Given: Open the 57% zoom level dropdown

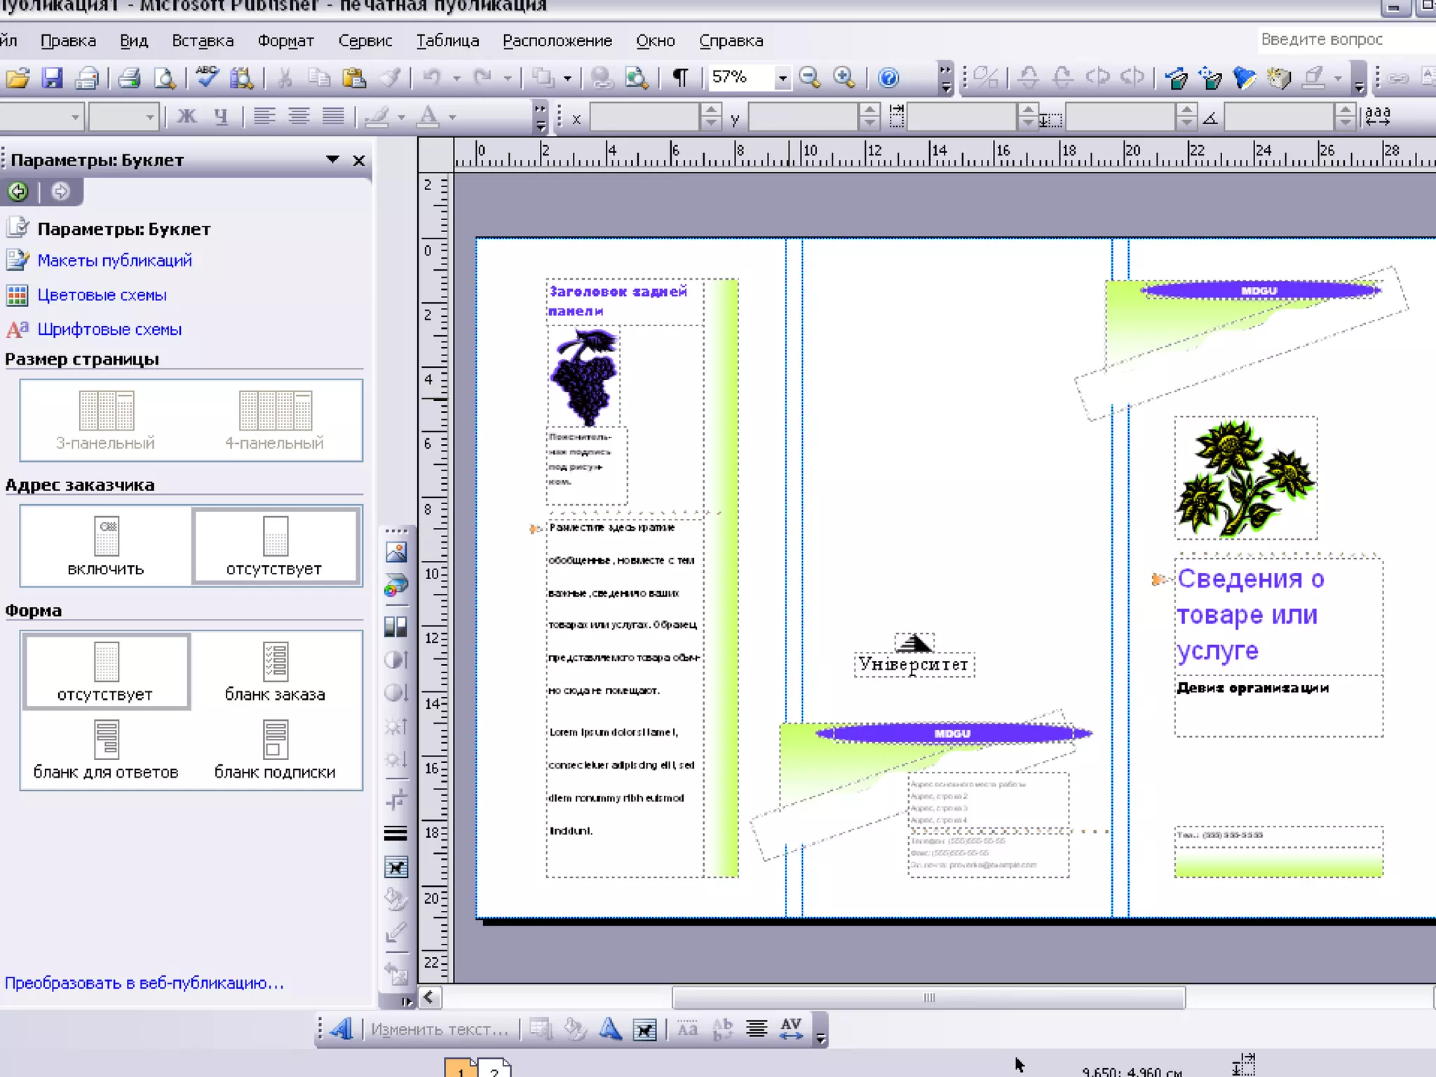Looking at the screenshot, I should pyautogui.click(x=782, y=78).
